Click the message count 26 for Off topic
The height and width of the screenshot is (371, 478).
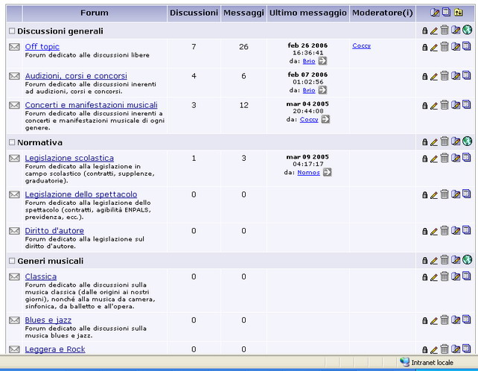tap(243, 47)
